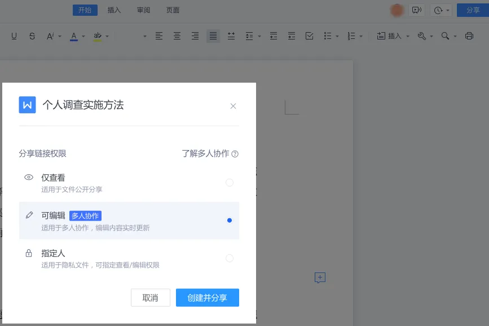Switch to the 审阅 tab
The height and width of the screenshot is (326, 489).
(x=143, y=10)
